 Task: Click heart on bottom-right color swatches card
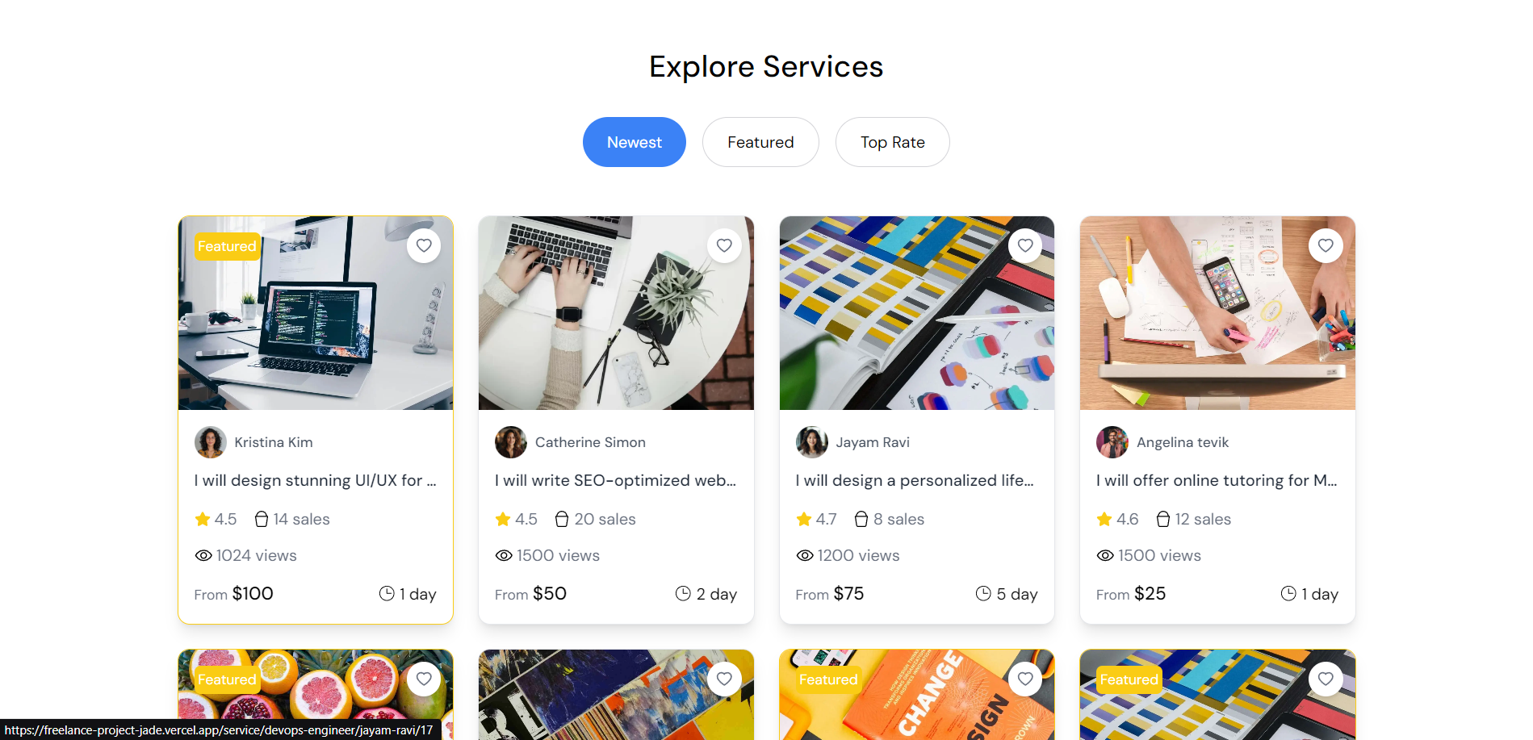pos(1326,679)
